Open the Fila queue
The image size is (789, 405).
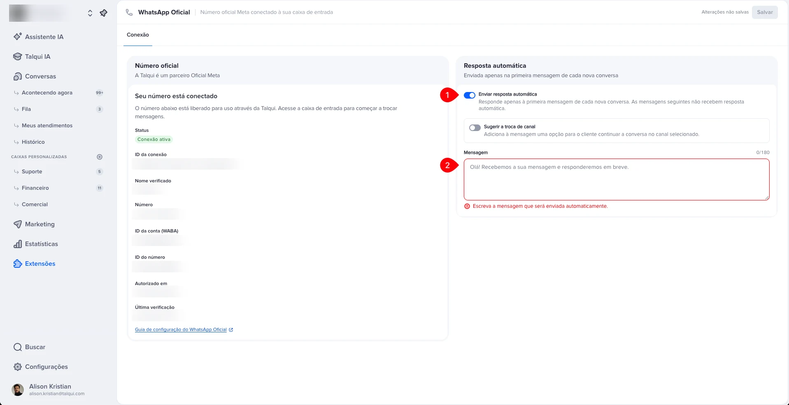pos(26,109)
